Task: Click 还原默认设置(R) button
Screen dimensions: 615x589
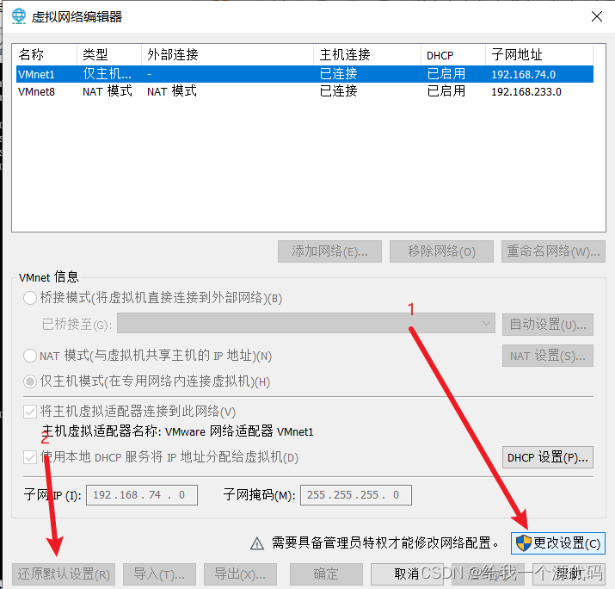Action: 64,574
